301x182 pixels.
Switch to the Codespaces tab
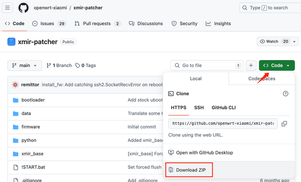tap(262, 79)
